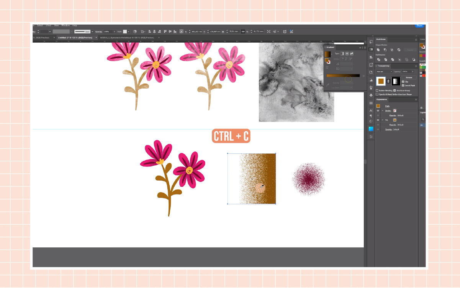Viewport: 460px width, 288px height.
Task: Toggle the Invert Mask checkbox
Action: (x=403, y=85)
